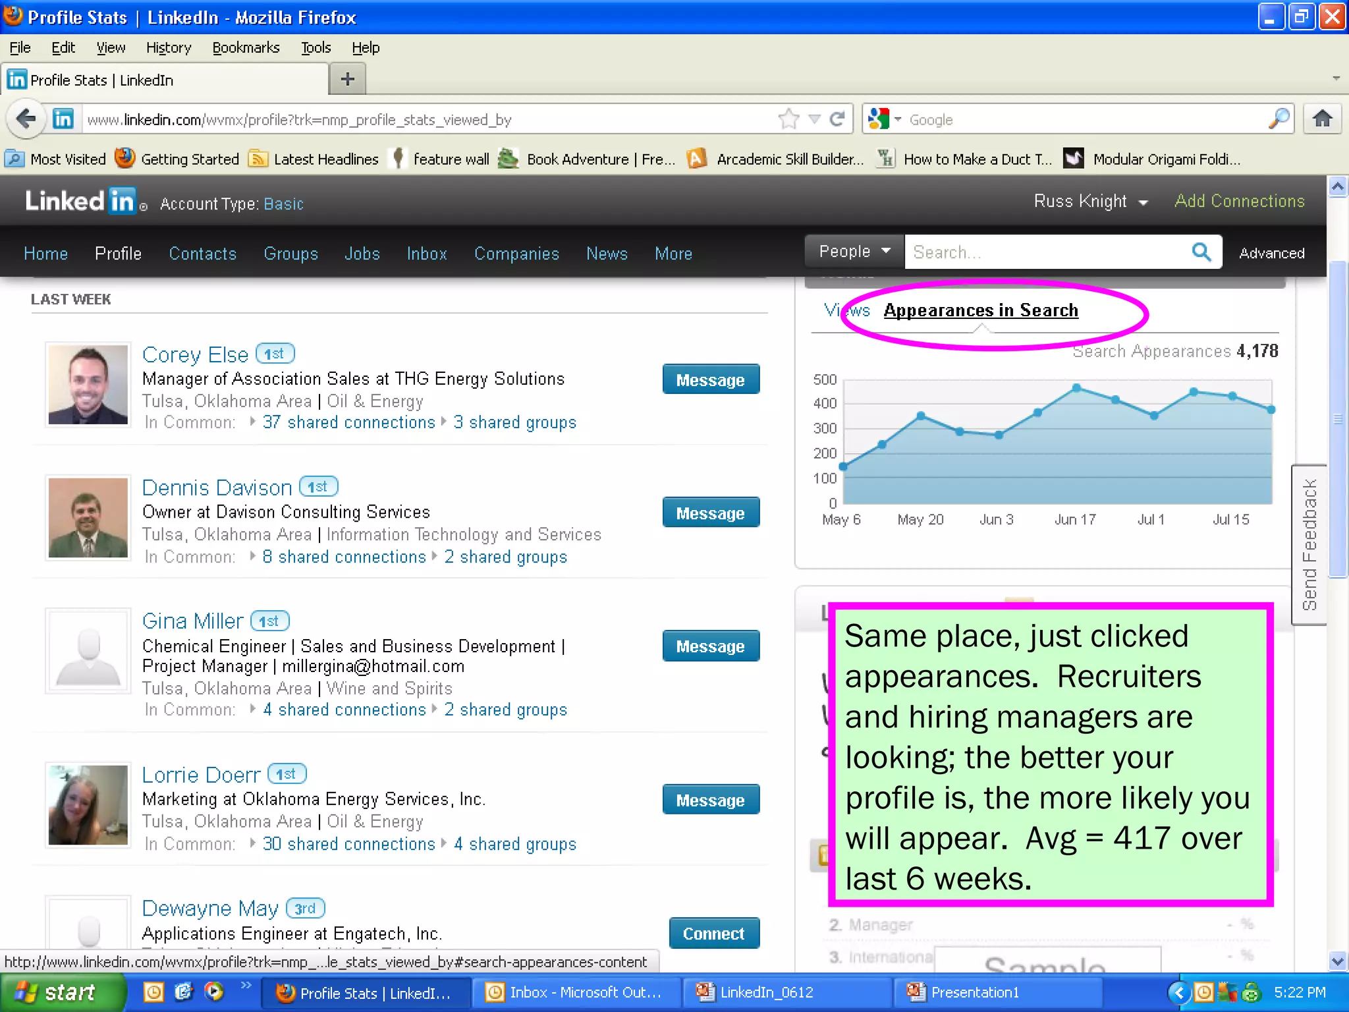Expand Lorrie Doerr's 30 shared connections
Image resolution: width=1349 pixels, height=1012 pixels.
(348, 844)
